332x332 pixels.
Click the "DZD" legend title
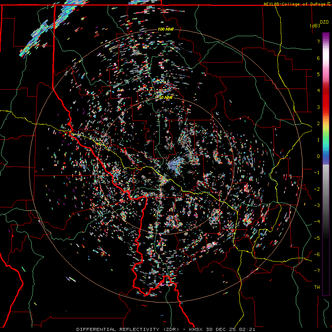(324, 22)
